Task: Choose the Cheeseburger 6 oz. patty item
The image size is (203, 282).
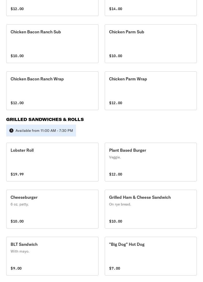Action: (52, 209)
